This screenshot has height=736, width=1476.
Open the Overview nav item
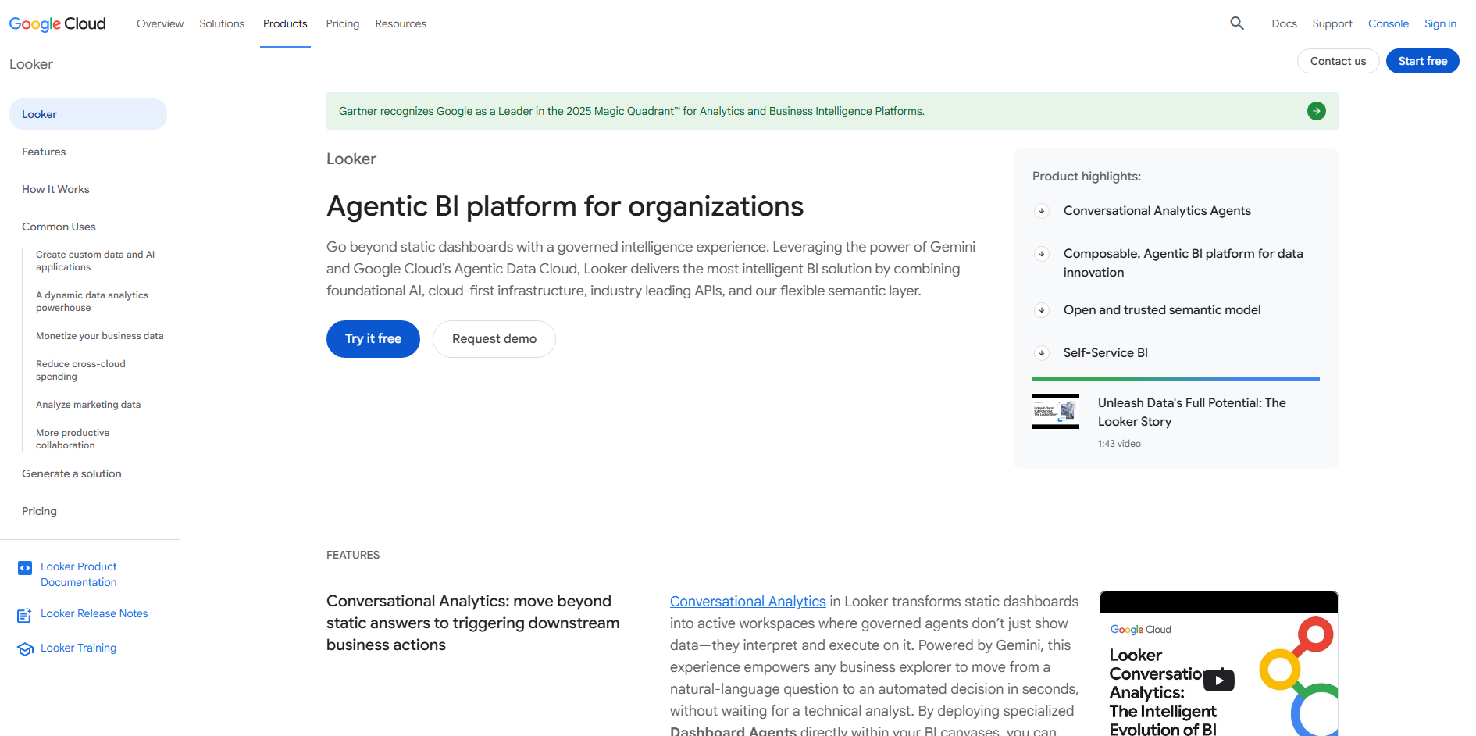(160, 23)
